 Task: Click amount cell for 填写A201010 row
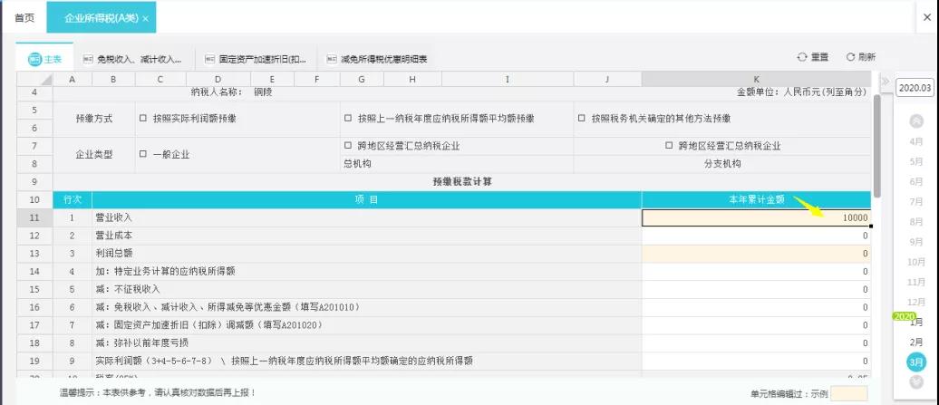click(x=756, y=307)
